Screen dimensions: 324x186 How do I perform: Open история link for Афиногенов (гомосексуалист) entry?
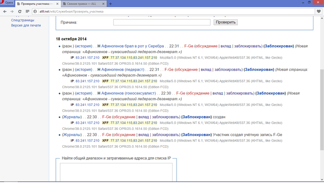pos(83,93)
